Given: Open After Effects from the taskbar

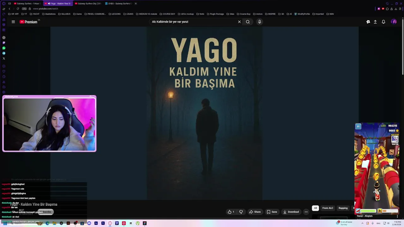Looking at the screenshot, I should (x=96, y=223).
